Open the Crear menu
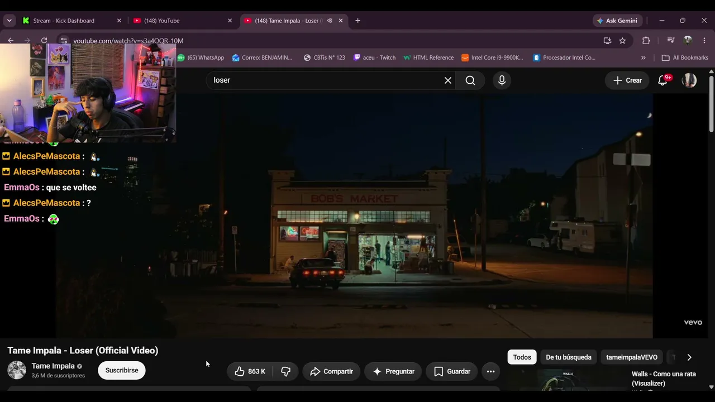This screenshot has width=715, height=402. (x=627, y=80)
